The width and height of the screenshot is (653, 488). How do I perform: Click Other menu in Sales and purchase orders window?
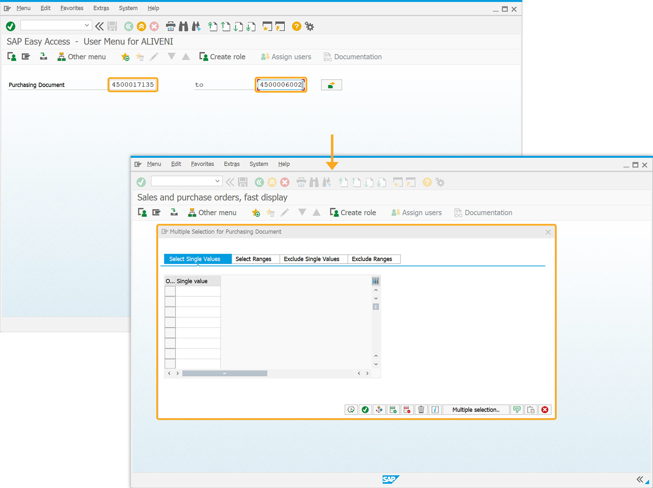212,213
